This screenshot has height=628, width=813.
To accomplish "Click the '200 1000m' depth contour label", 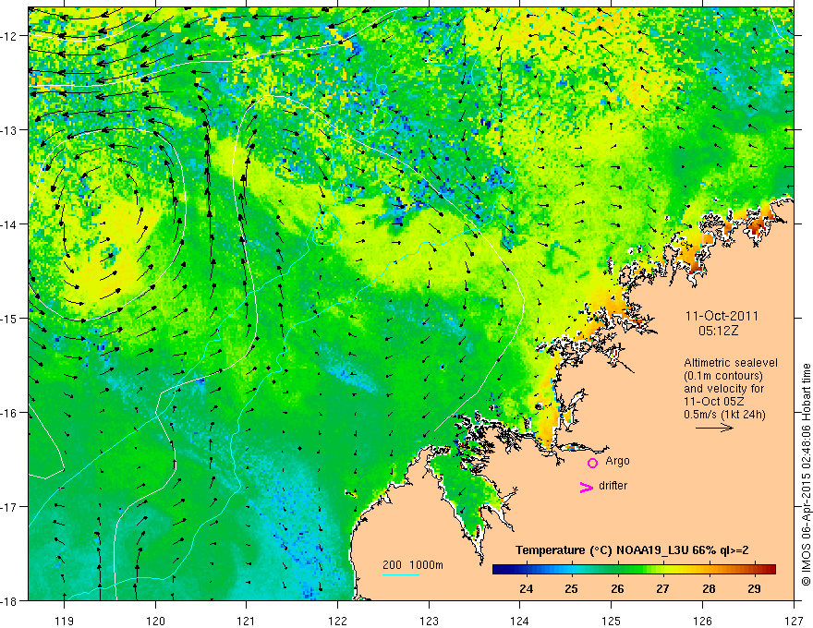I will coord(413,565).
